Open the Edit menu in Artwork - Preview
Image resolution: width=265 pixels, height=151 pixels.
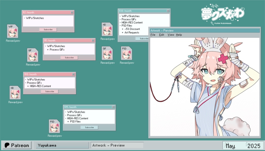161,35
